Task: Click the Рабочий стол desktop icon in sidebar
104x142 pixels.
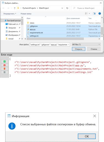Action: 7,24
